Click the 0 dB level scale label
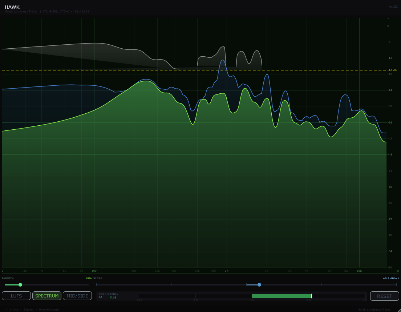Screen dimensions: 401x312 point(388,26)
